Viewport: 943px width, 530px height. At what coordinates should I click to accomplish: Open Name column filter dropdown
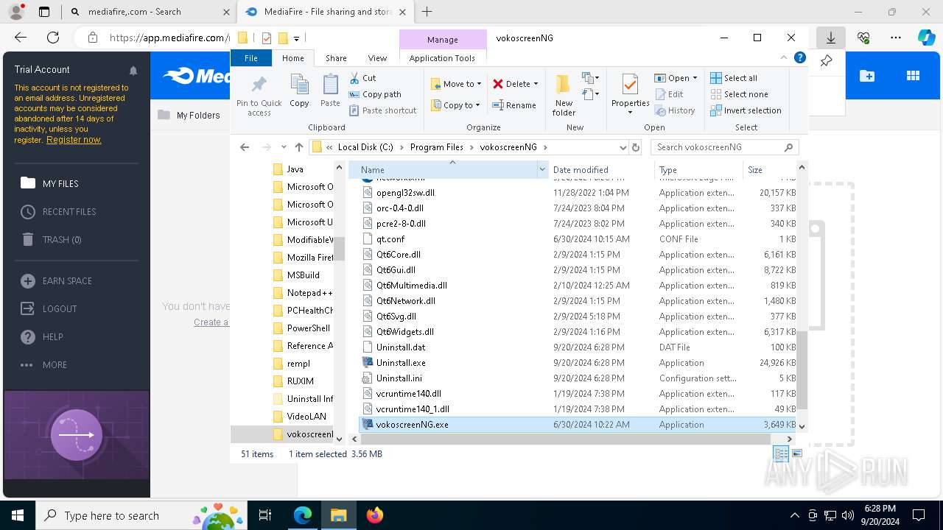pos(542,169)
